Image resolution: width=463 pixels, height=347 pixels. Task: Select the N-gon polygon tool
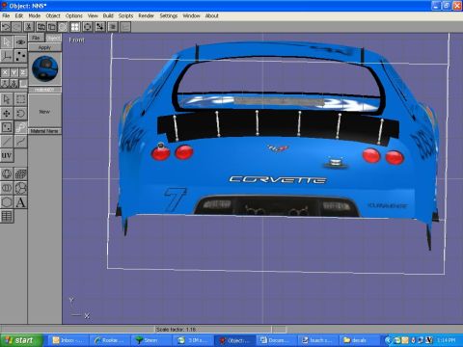[7, 202]
